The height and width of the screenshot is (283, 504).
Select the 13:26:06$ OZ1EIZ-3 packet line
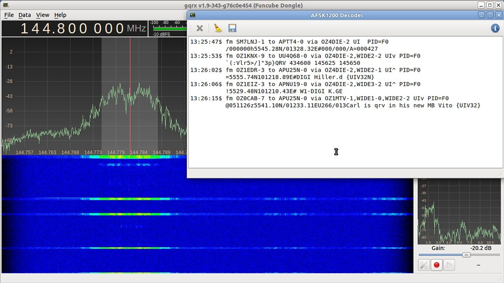point(305,84)
